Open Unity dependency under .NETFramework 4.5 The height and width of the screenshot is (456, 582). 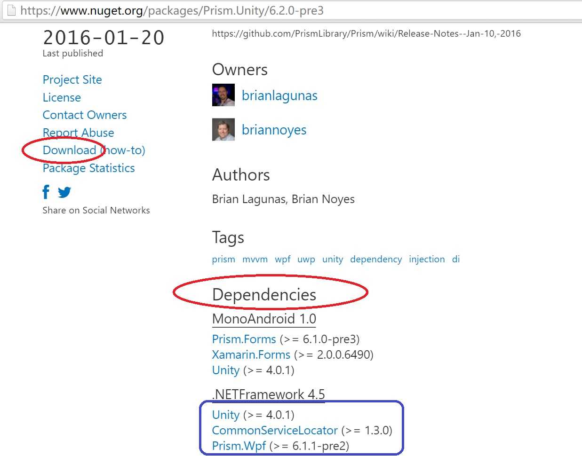pyautogui.click(x=226, y=415)
